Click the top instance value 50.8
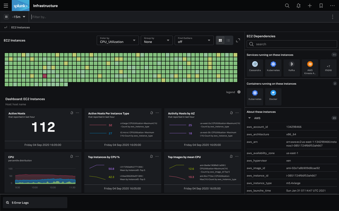339x211 pixels. 111,169
